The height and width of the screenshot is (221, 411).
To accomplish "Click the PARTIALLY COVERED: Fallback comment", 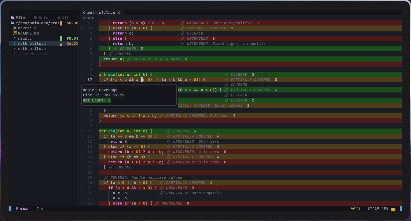I will coord(194,116).
